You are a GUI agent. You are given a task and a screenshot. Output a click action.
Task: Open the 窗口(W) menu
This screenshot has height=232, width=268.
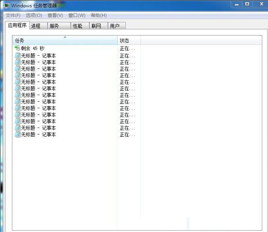(77, 15)
